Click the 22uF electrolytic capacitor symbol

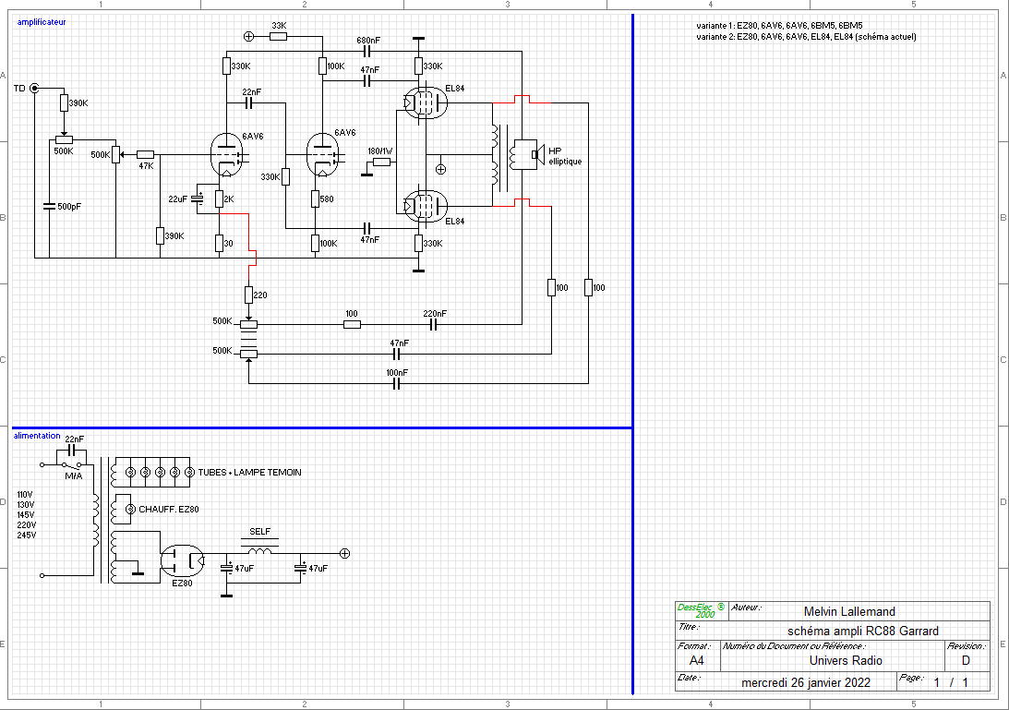197,199
